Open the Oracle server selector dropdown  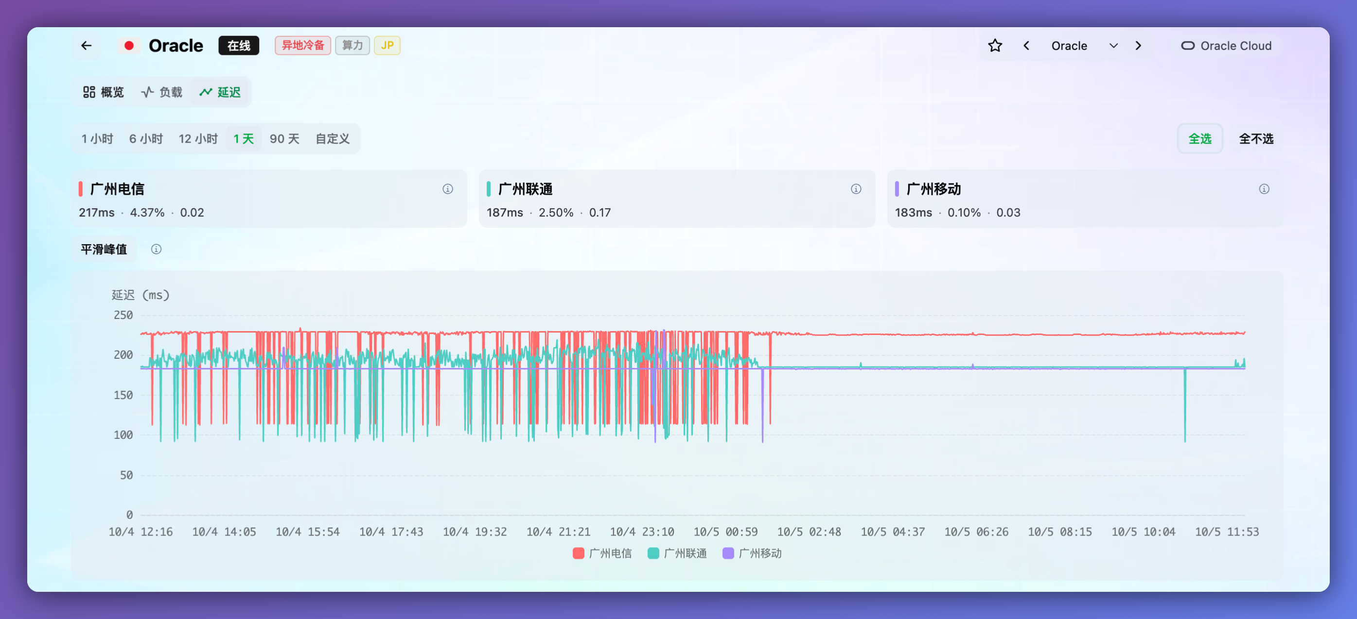[1085, 46]
